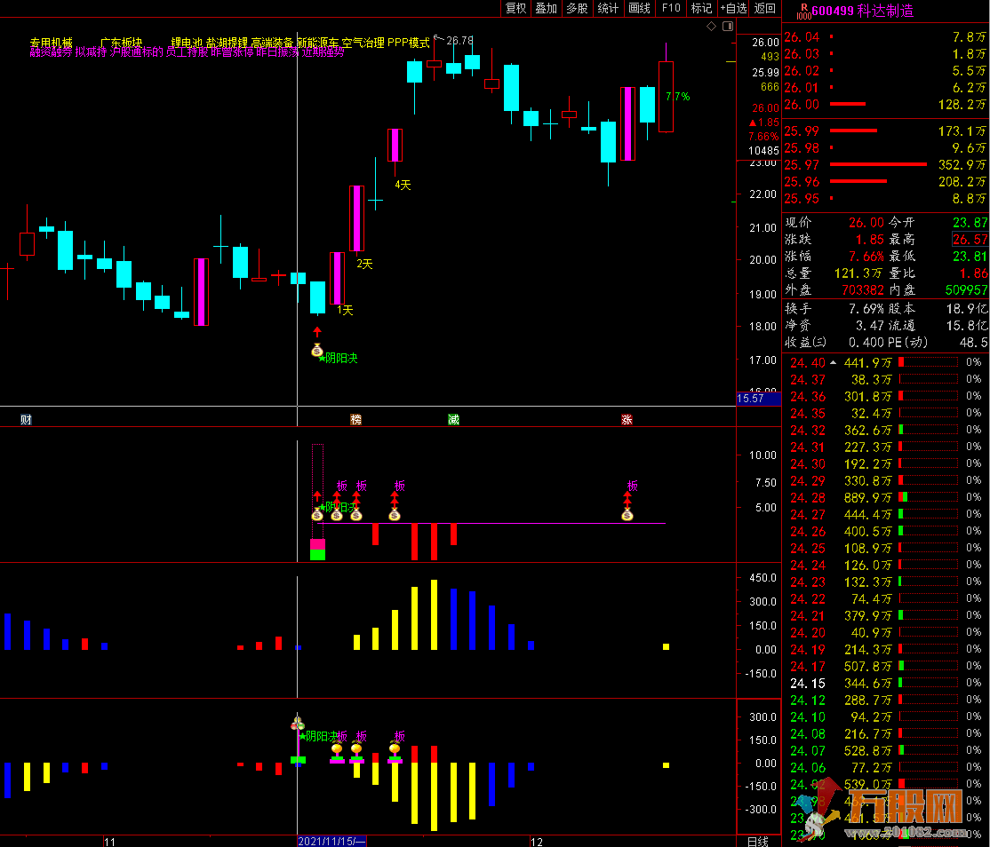This screenshot has width=990, height=847.
Task: Click the 26.78 high price label
Action: [459, 40]
